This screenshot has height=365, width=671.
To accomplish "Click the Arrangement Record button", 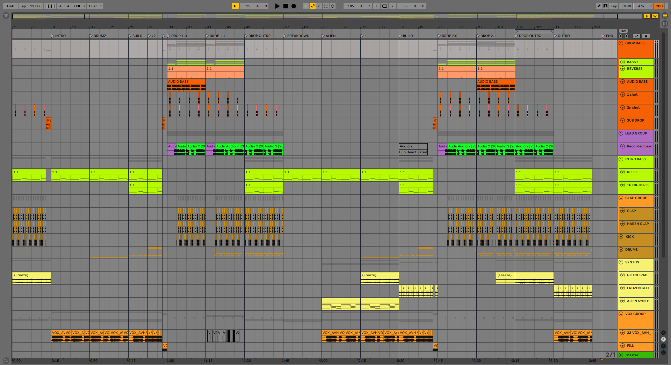I will (294, 6).
